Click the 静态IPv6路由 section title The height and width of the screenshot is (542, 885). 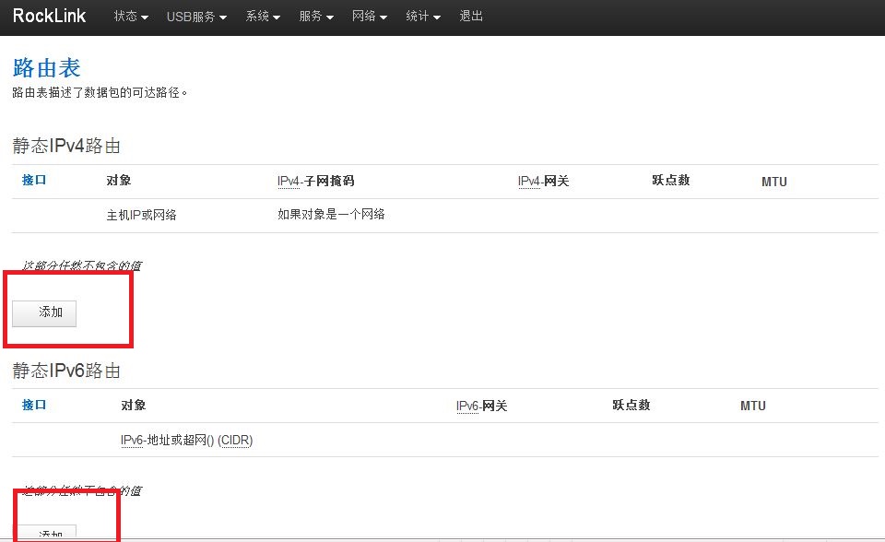[66, 371]
